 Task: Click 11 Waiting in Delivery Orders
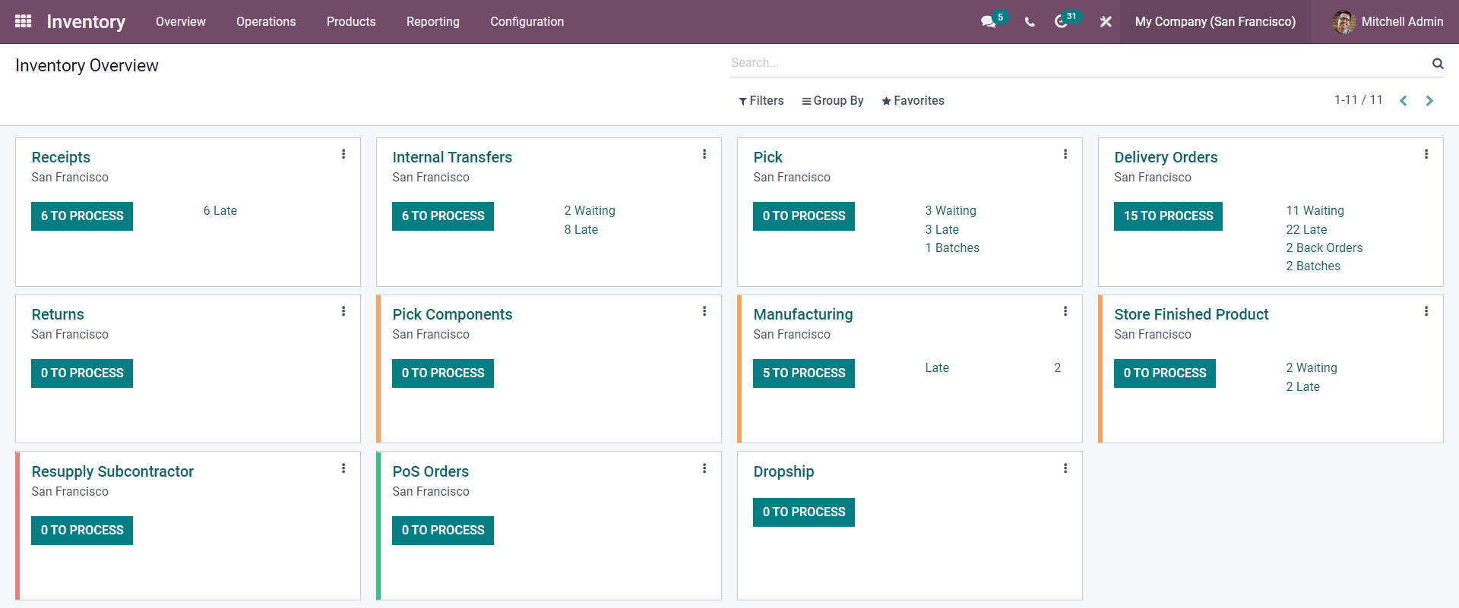(1315, 211)
